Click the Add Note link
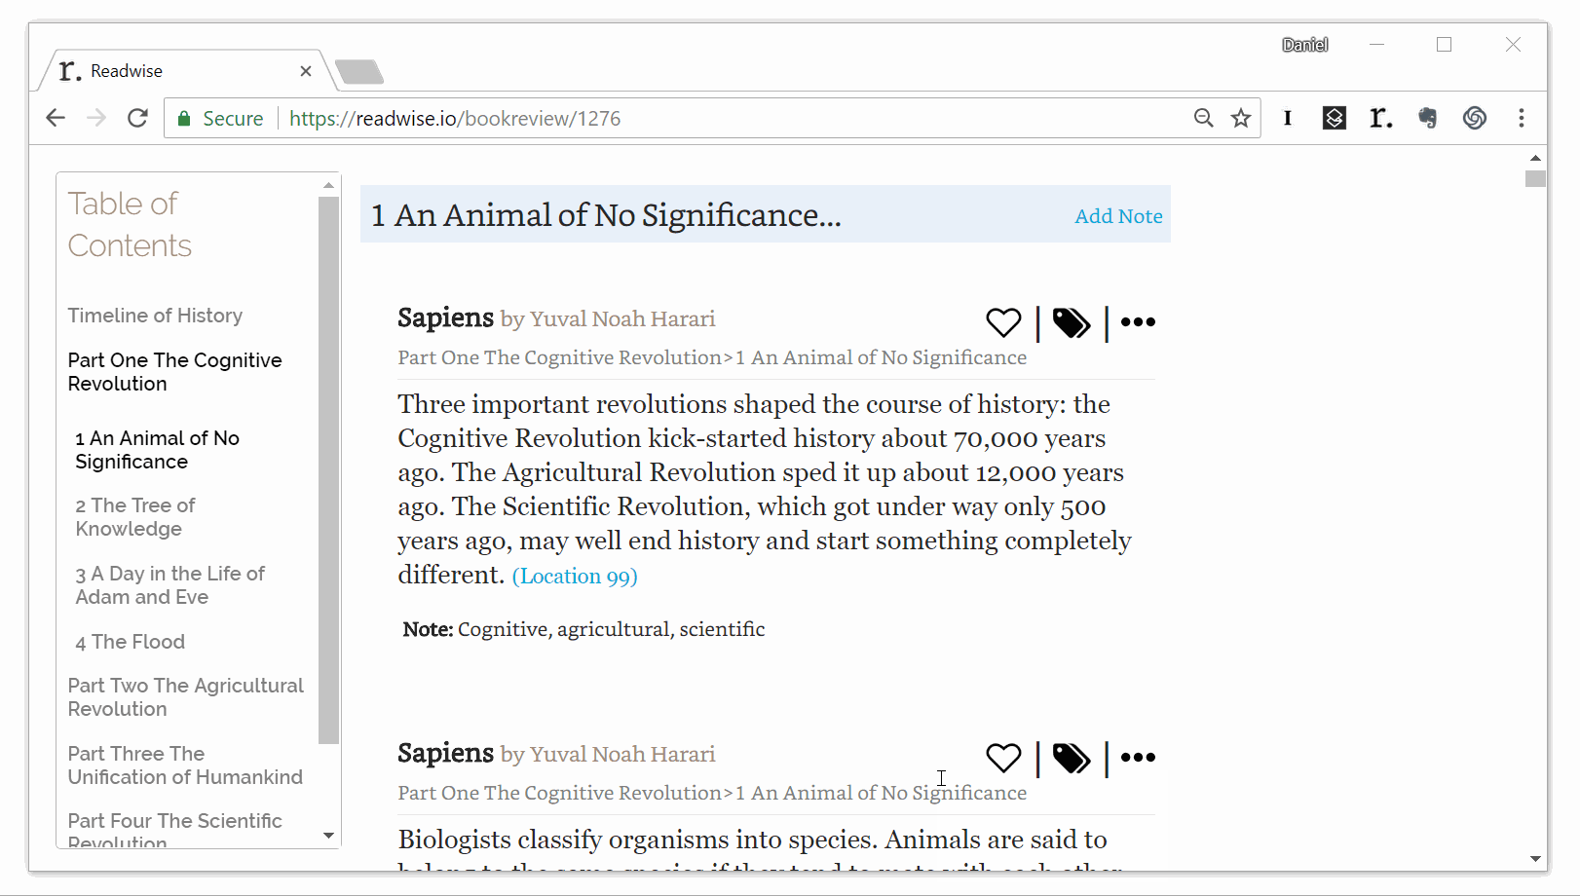 click(x=1118, y=216)
